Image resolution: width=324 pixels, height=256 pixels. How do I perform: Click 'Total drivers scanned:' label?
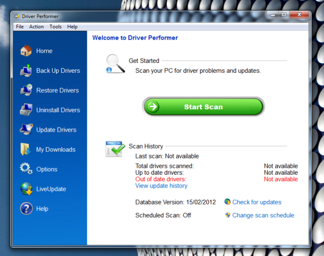[x=165, y=166]
